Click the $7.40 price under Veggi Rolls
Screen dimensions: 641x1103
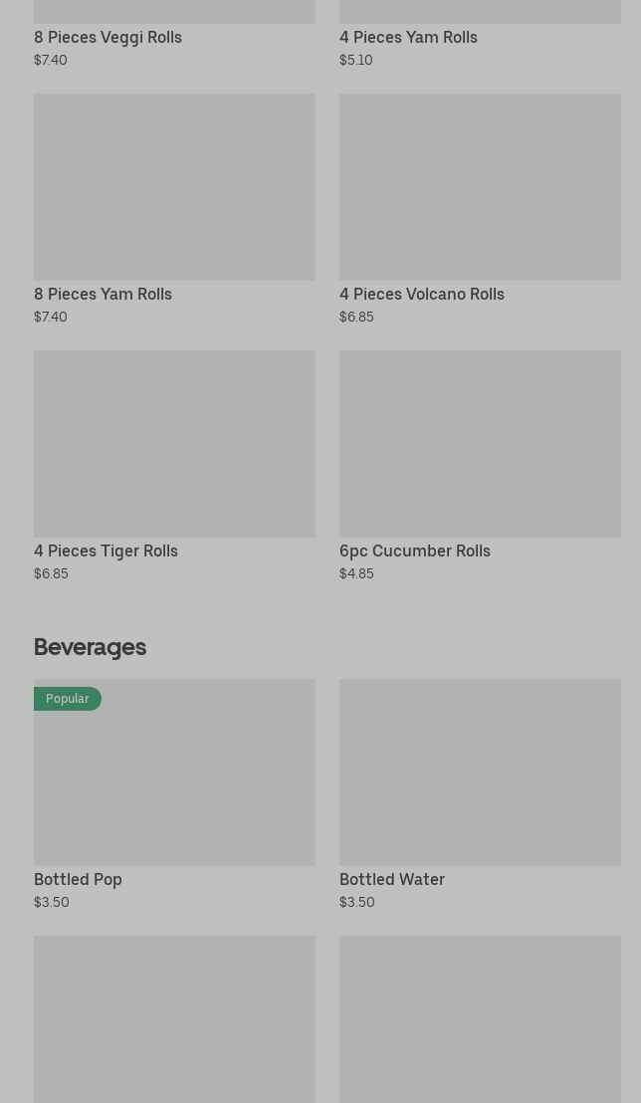[x=51, y=60]
